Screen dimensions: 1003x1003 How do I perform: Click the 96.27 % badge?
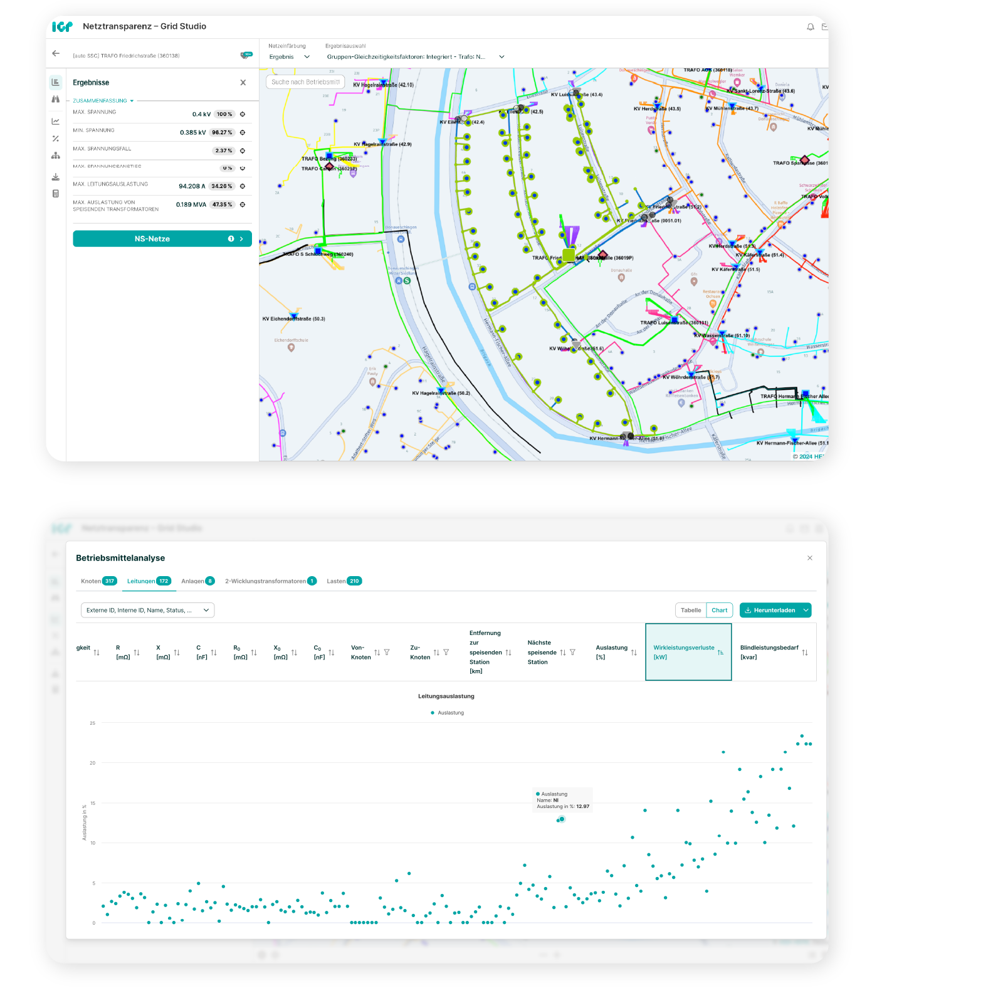(222, 132)
